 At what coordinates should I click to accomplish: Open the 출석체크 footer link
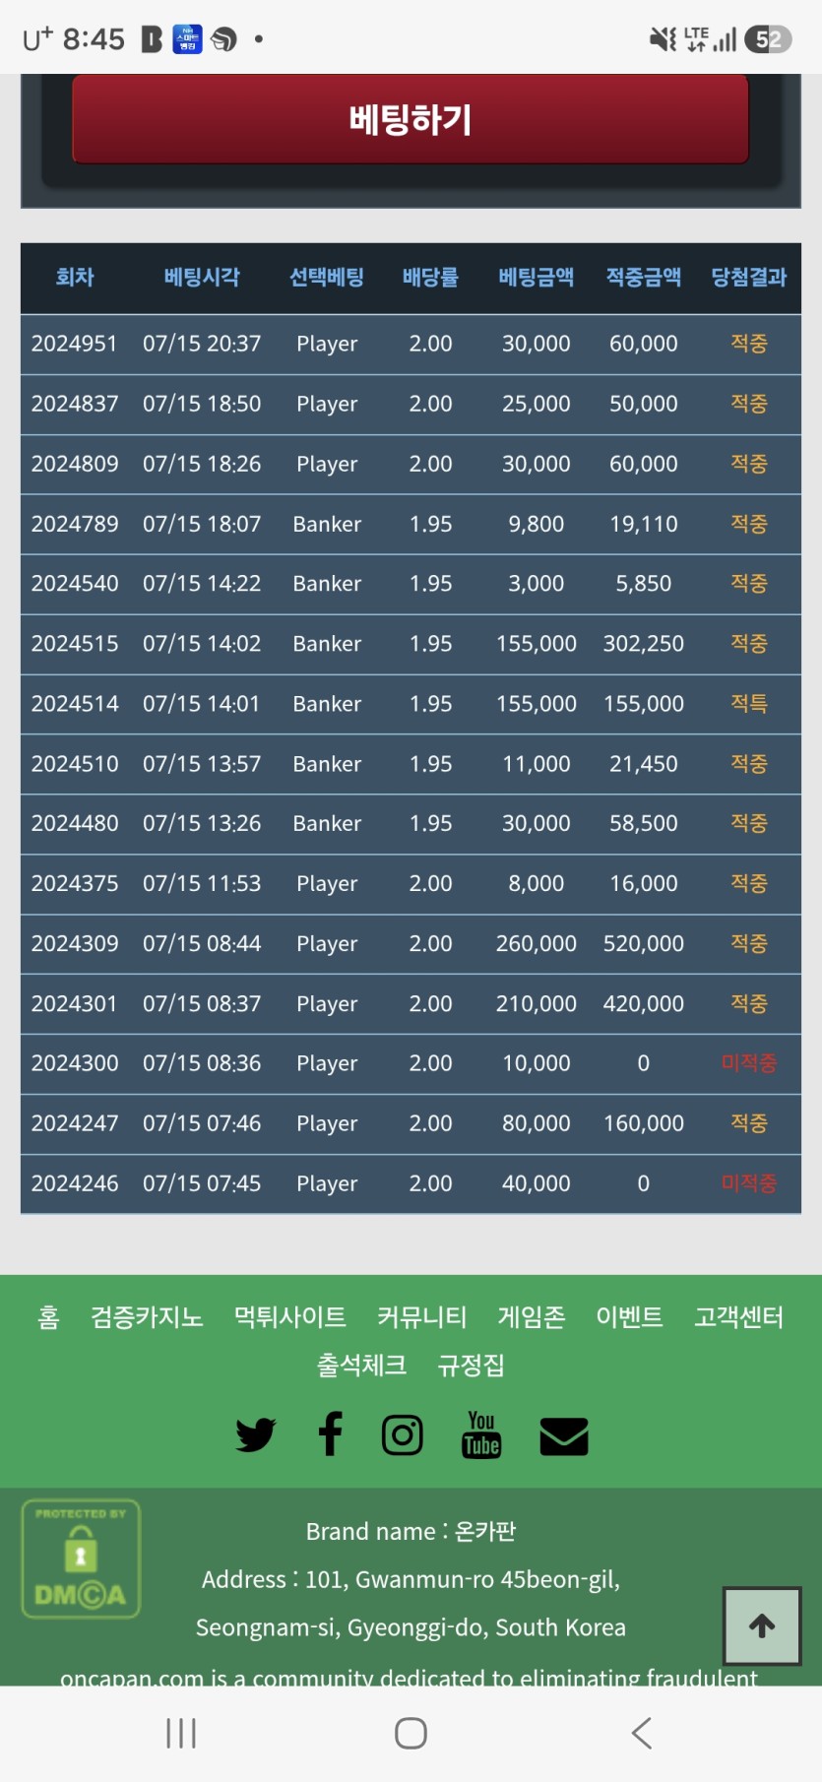361,1366
